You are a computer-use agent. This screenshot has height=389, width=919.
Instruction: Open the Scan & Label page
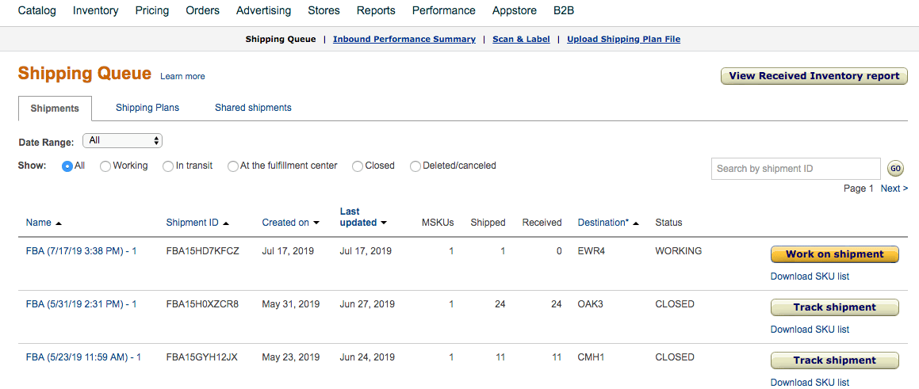pyautogui.click(x=521, y=40)
